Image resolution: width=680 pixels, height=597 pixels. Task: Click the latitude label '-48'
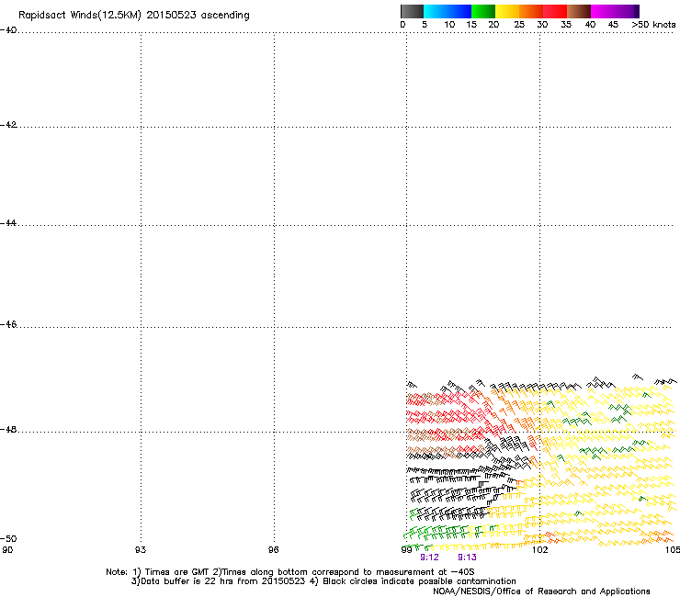click(x=8, y=429)
